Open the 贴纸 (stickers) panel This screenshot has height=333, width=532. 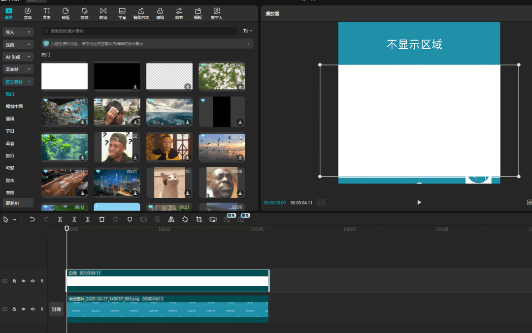(x=66, y=13)
